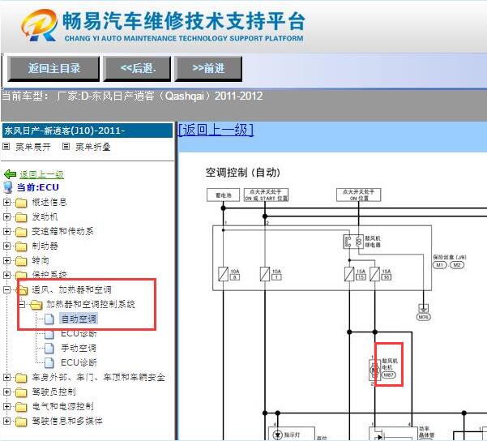
Task: Select 制动器 tree label
Action: coord(45,246)
